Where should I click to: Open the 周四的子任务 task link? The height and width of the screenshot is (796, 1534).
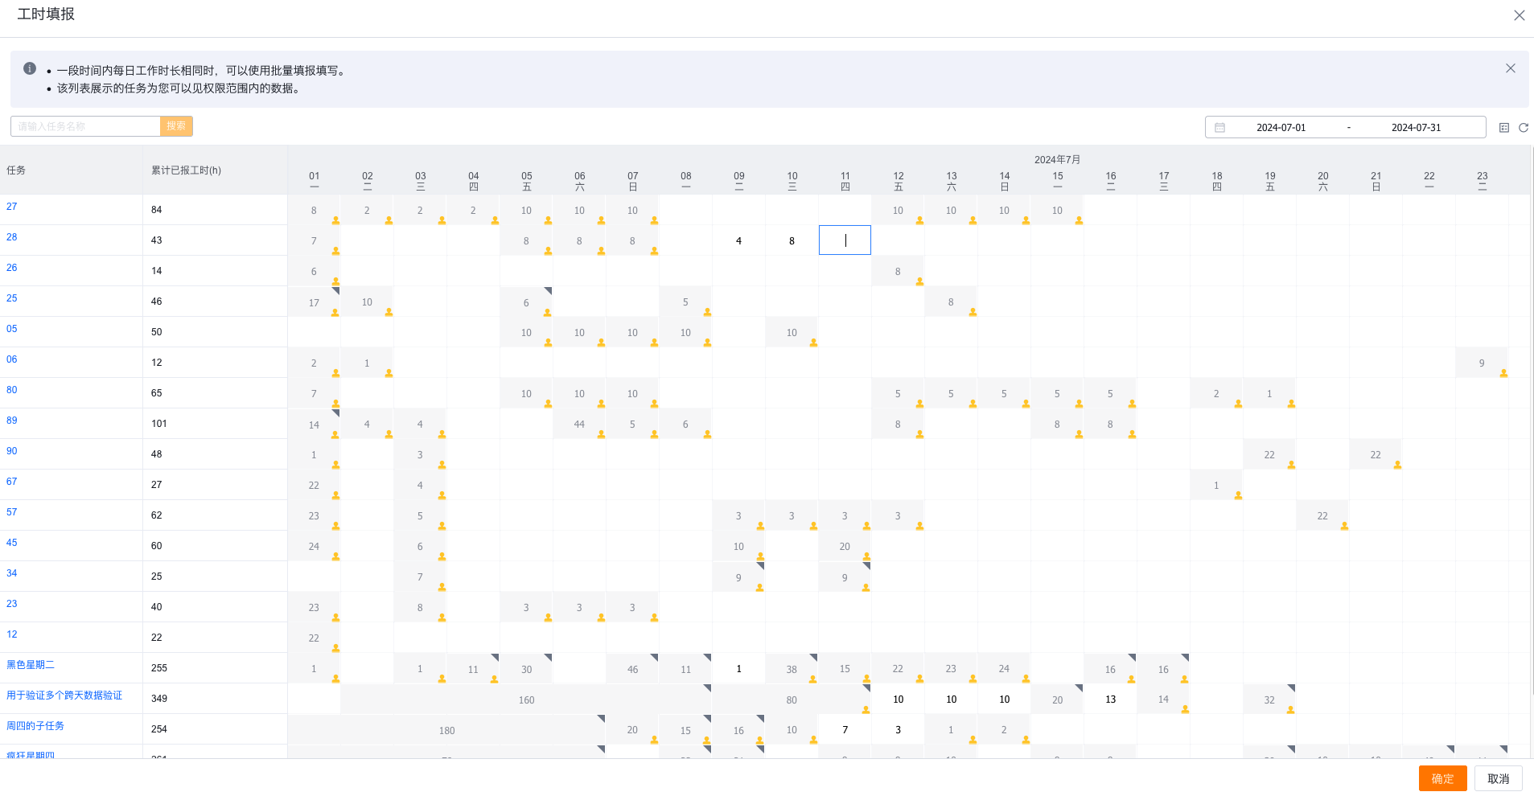pyautogui.click(x=35, y=726)
